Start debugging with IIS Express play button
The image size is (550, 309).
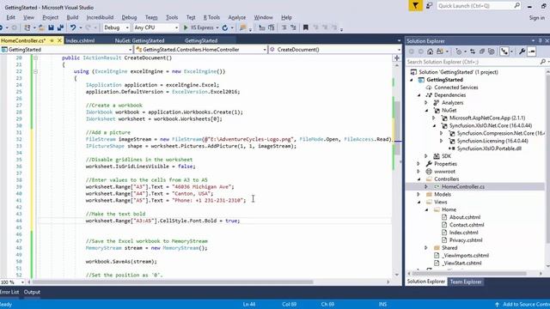(x=186, y=27)
